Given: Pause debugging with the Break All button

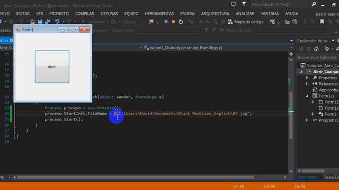Looking at the screenshot, I should pos(166,22).
